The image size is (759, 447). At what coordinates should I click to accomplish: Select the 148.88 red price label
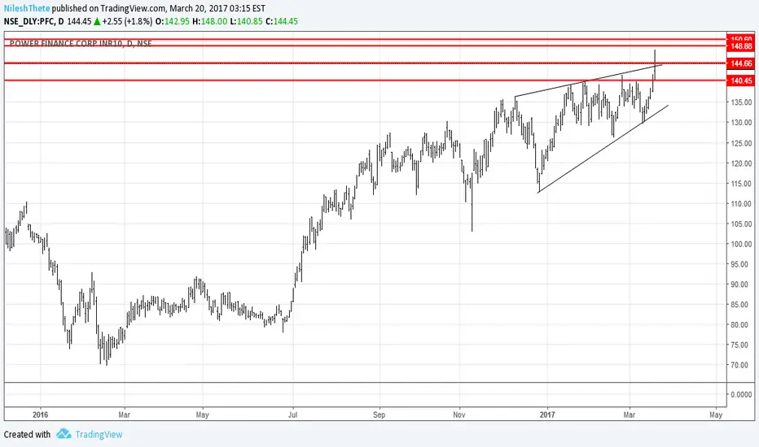tap(741, 46)
